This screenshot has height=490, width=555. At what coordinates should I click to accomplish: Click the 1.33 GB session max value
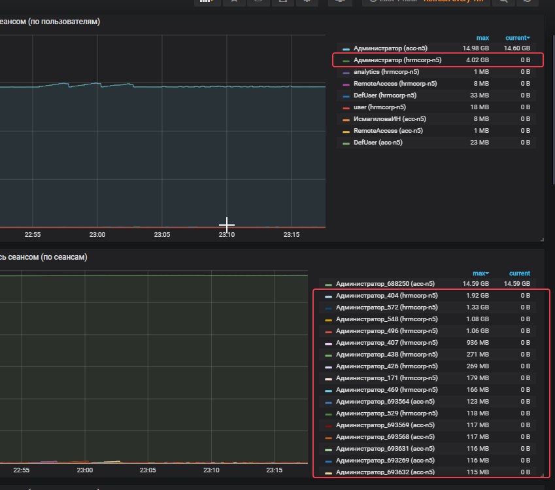[x=477, y=307]
